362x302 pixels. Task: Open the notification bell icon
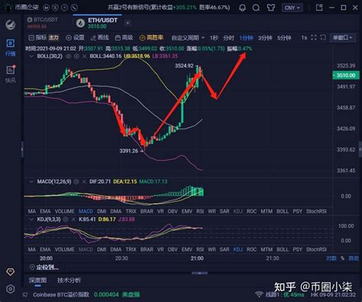(242, 8)
